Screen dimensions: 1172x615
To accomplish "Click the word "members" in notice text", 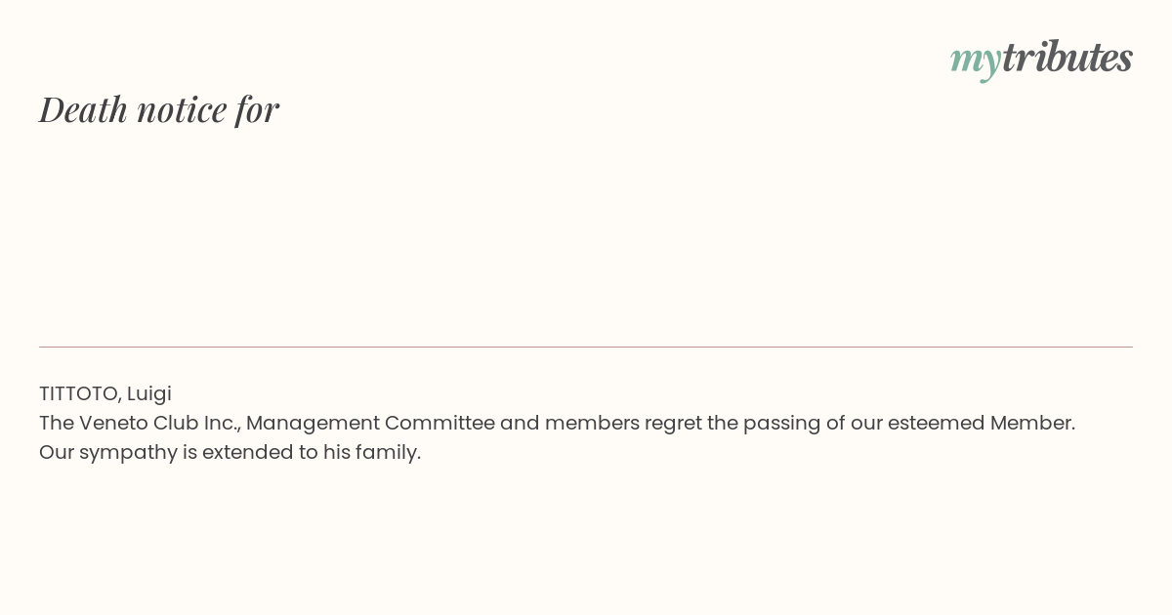I will tap(591, 423).
